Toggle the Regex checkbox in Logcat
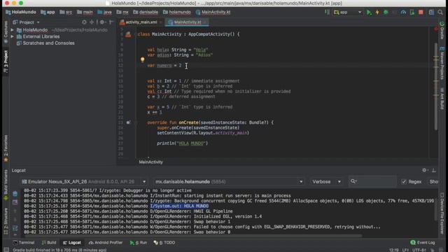This screenshot has width=448, height=252. 404,182
